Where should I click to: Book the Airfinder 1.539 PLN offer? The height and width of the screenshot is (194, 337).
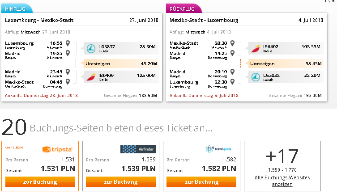coord(121,182)
